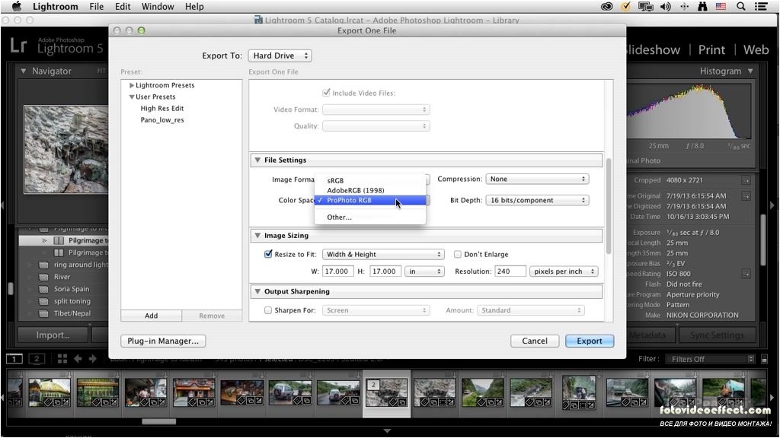Click the filmstrip horizontal scrollbar
The width and height of the screenshot is (780, 438).
(x=158, y=421)
